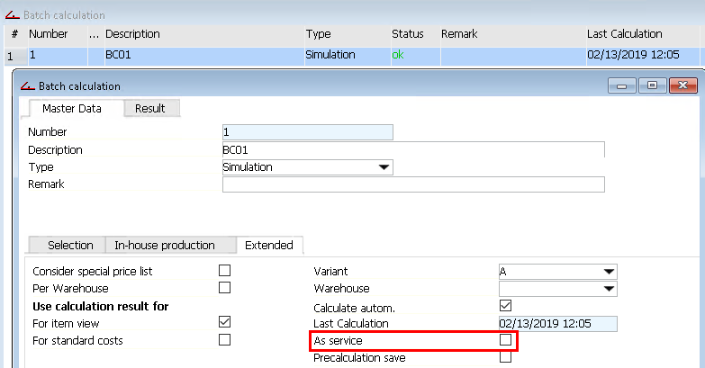This screenshot has width=705, height=368.
Task: Tick the For standard costs checkbox
Action: point(224,340)
